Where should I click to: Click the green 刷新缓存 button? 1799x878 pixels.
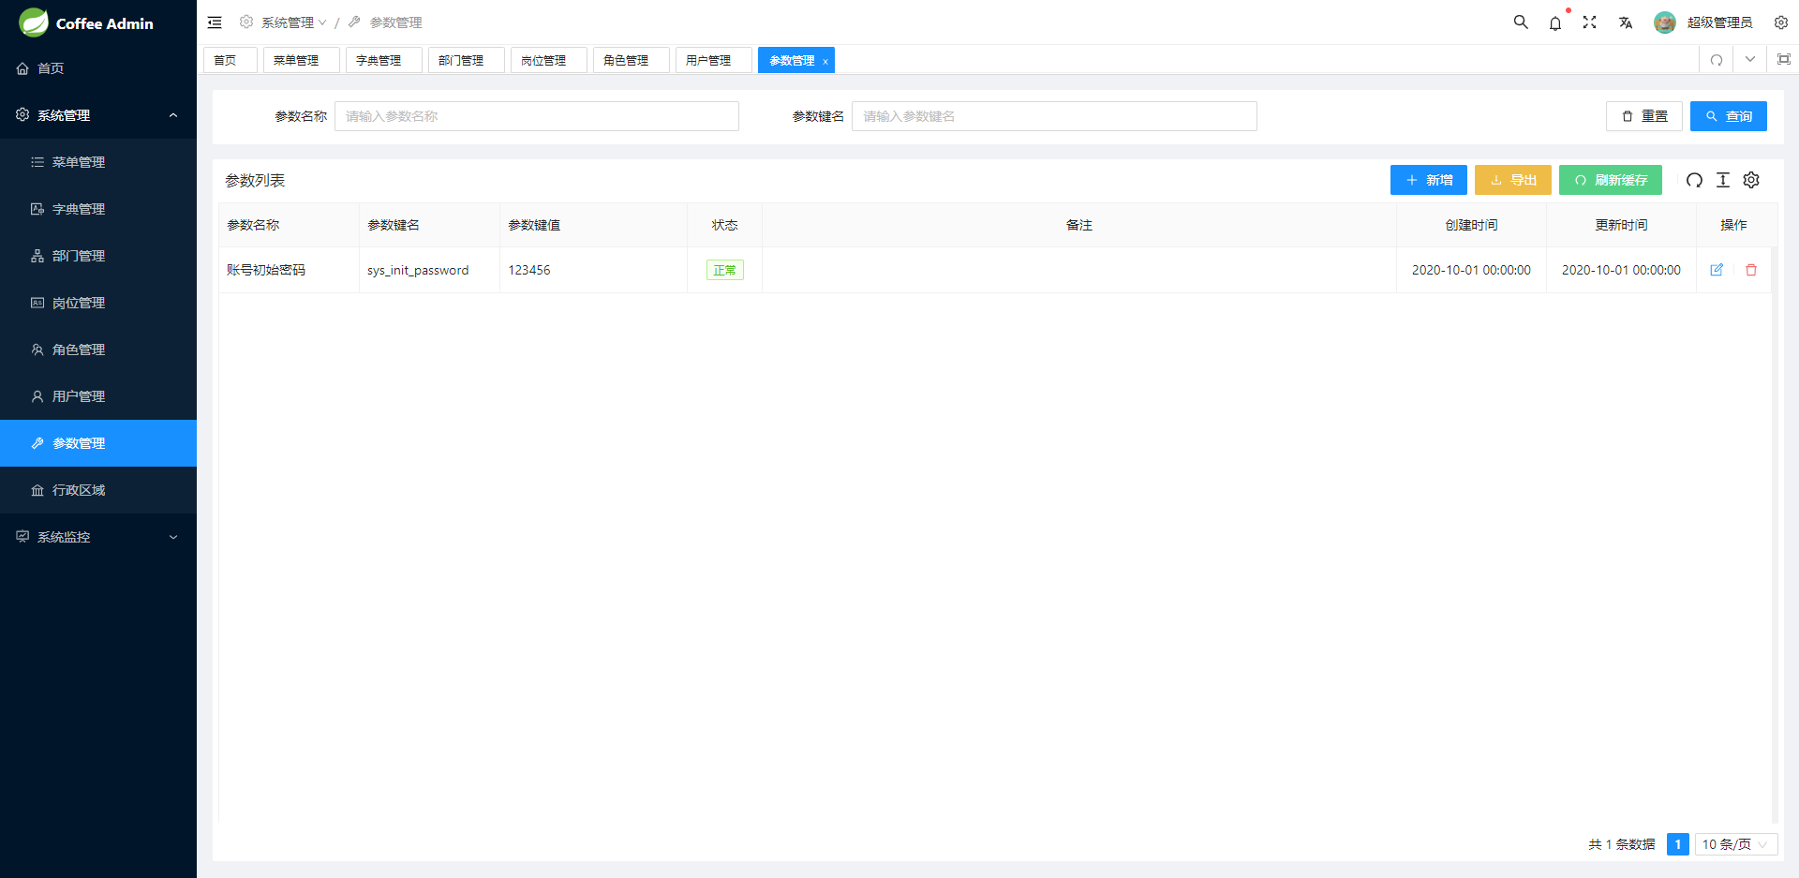click(x=1610, y=180)
